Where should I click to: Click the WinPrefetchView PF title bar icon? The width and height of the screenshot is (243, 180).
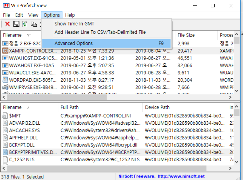(x=6, y=6)
